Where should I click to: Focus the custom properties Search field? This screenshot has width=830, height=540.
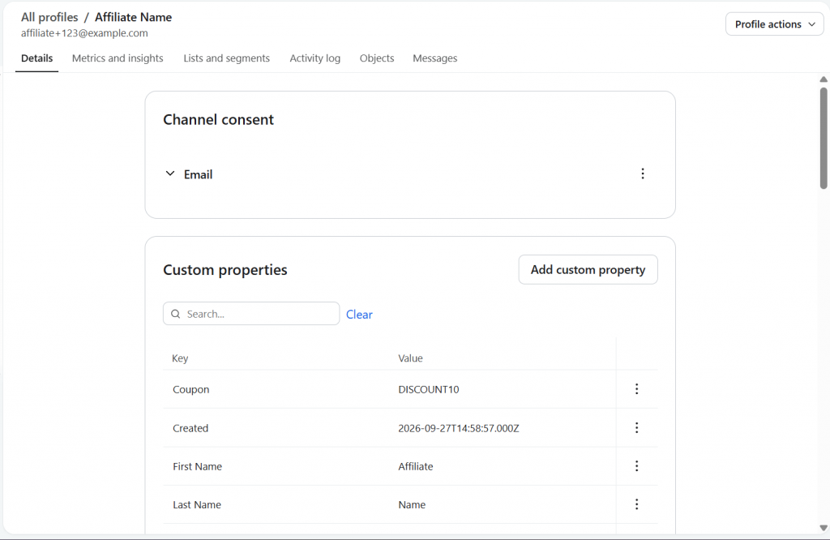pos(251,314)
